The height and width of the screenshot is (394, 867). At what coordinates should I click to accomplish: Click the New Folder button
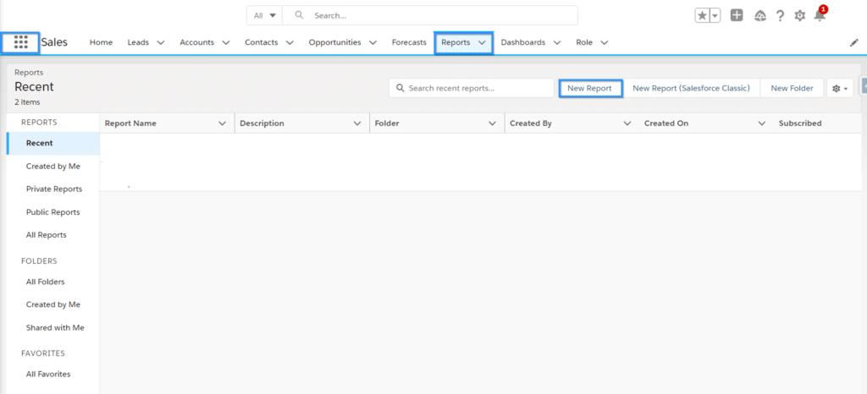[x=792, y=88]
